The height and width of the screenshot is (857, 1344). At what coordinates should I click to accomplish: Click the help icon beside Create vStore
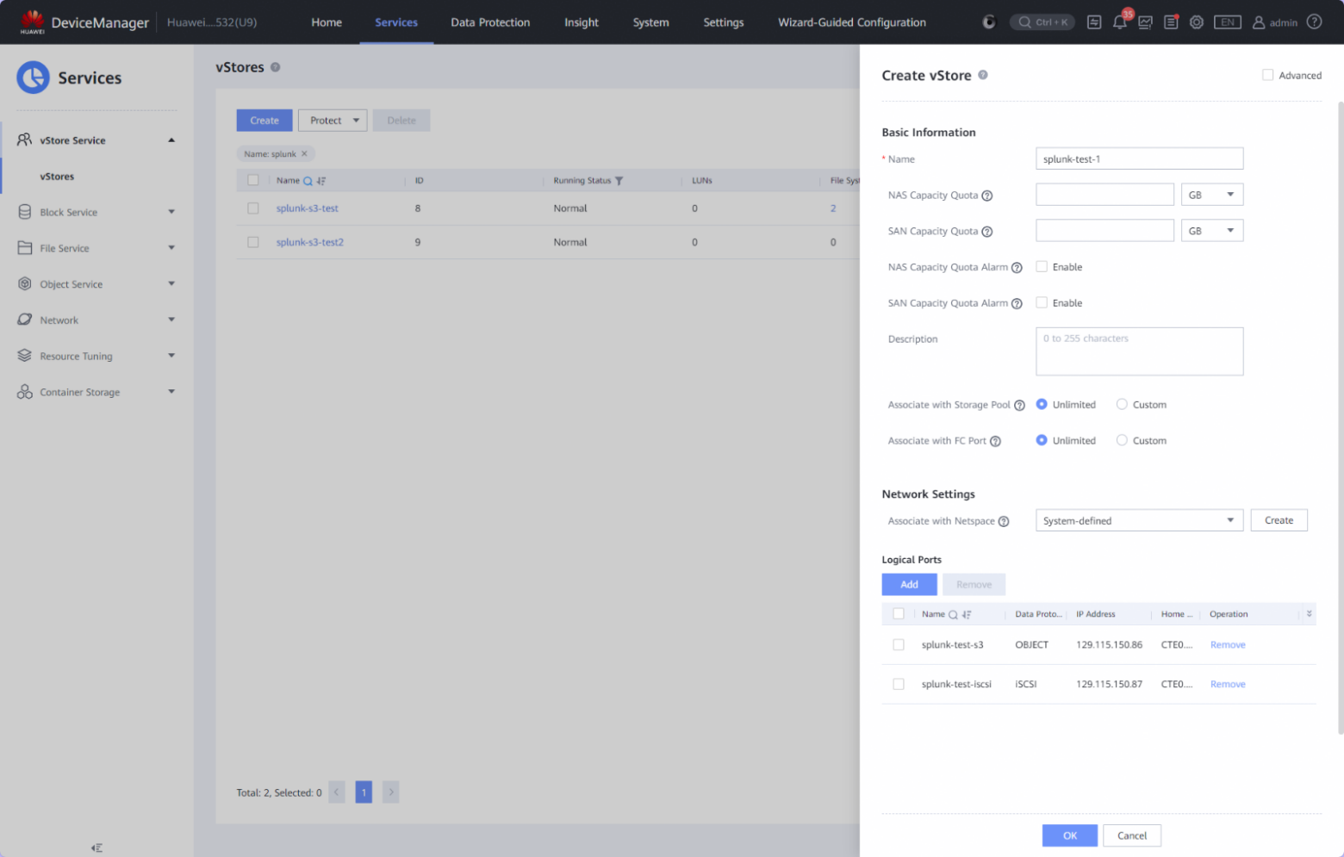983,75
